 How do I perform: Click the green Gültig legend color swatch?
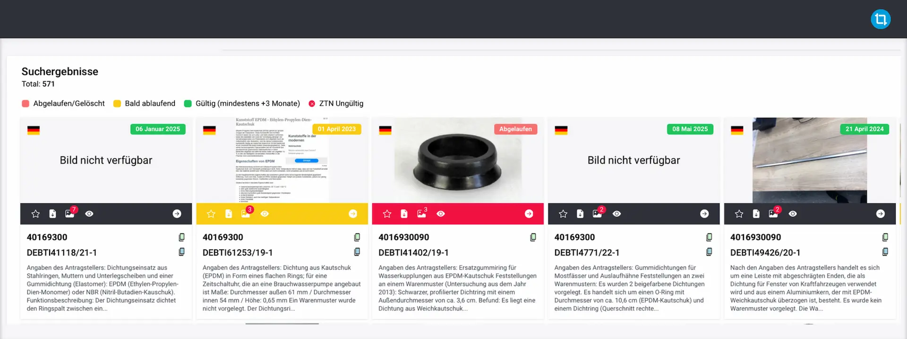point(188,104)
